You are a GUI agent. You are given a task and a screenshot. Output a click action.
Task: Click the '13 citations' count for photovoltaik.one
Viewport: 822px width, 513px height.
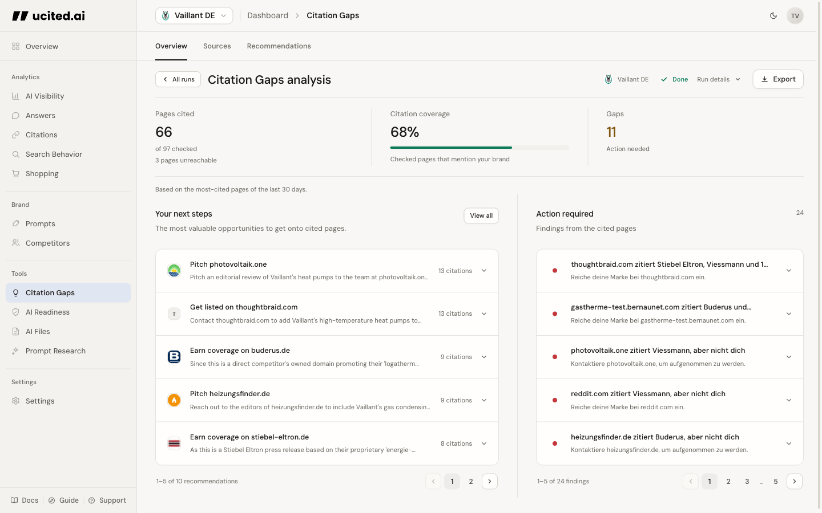[455, 271]
